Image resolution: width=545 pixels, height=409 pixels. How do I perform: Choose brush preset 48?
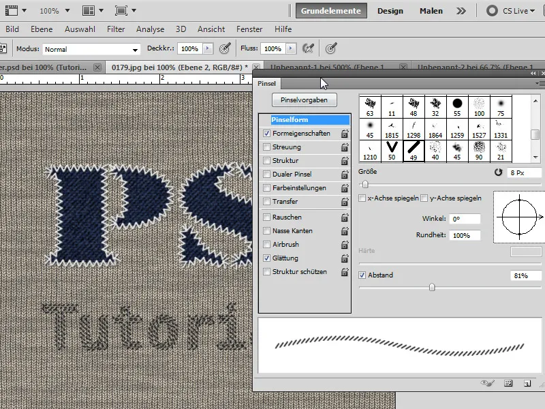click(414, 107)
